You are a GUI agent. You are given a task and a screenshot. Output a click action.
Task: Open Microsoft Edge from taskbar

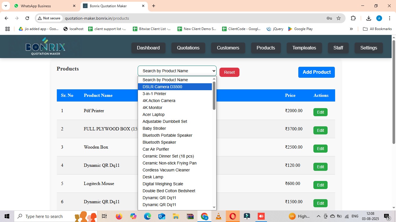[x=147, y=216]
